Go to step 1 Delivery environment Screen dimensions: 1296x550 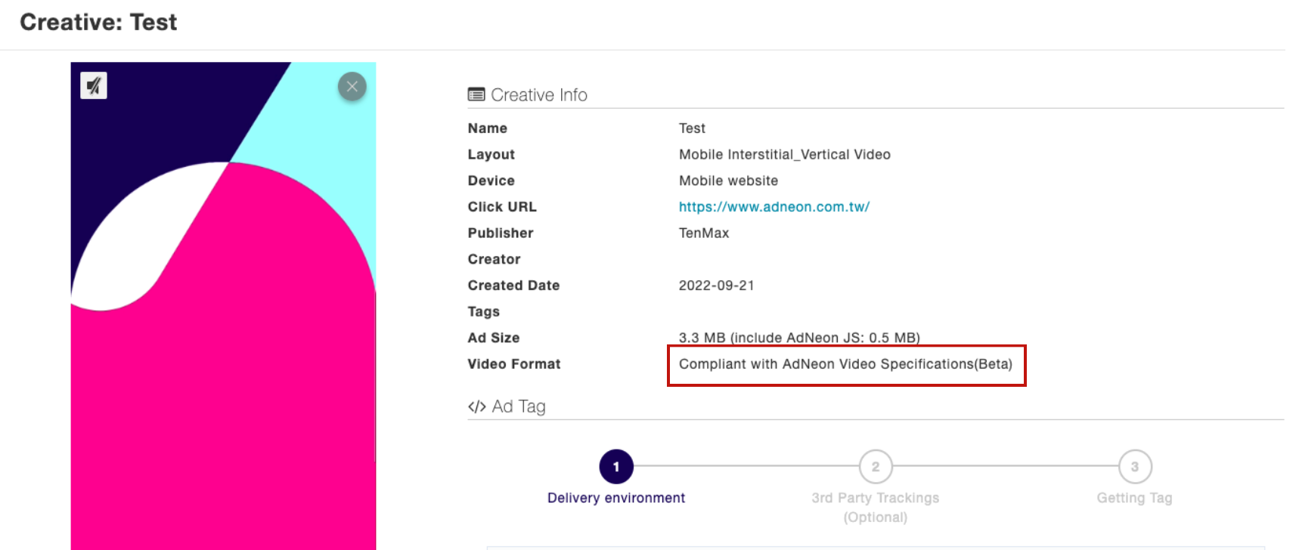point(616,467)
